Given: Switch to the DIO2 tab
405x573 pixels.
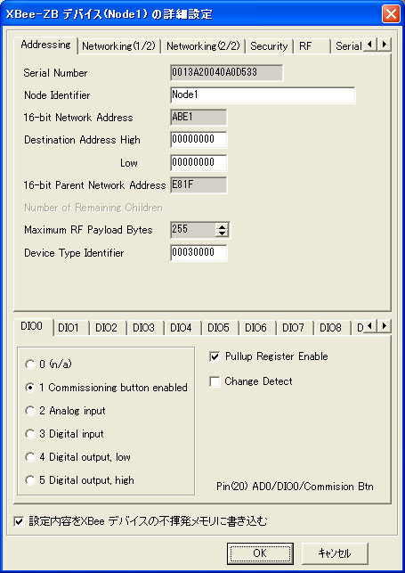Looking at the screenshot, I should click(x=106, y=328).
